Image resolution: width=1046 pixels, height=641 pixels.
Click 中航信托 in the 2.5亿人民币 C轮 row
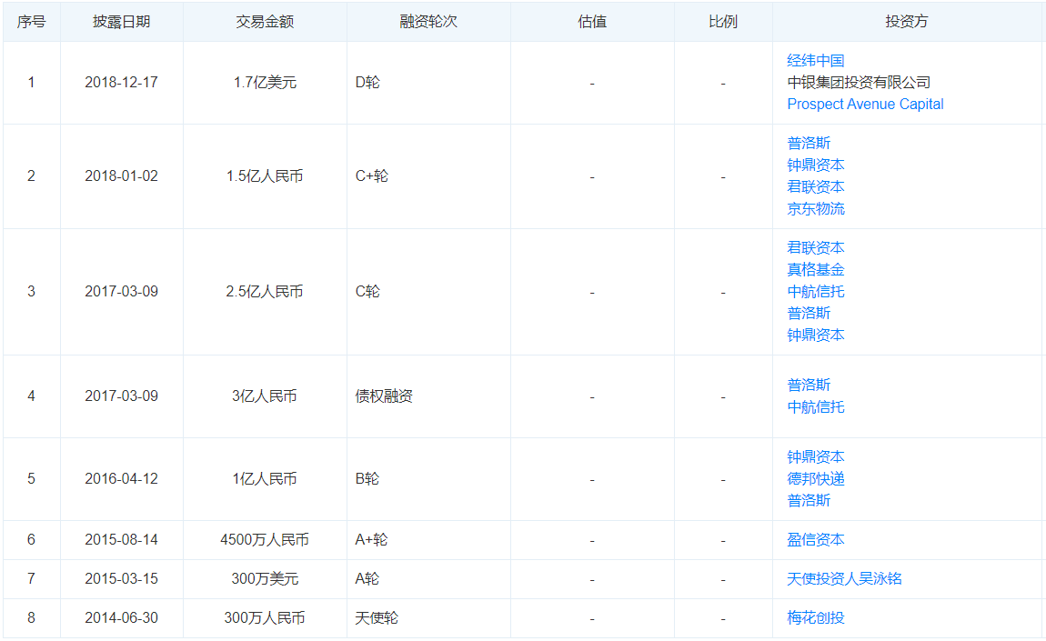815,292
